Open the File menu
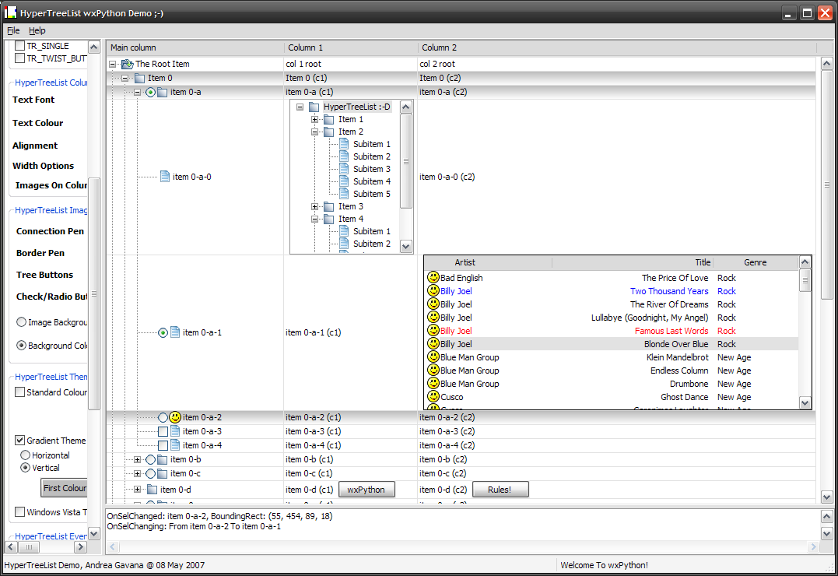Viewport: 838px width, 576px height. 13,30
